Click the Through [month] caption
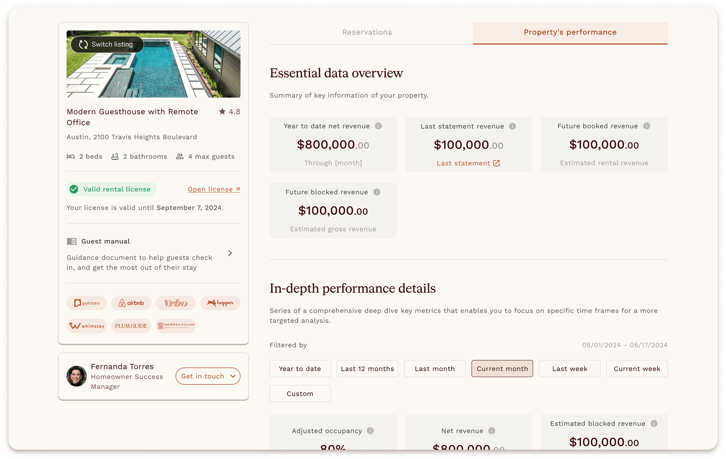 [x=333, y=163]
